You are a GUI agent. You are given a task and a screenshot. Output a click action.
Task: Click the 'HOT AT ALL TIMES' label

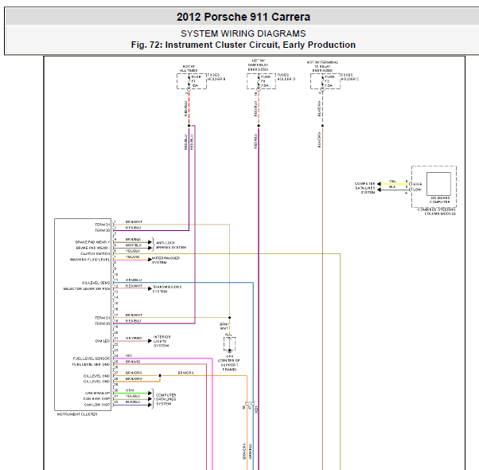click(189, 69)
